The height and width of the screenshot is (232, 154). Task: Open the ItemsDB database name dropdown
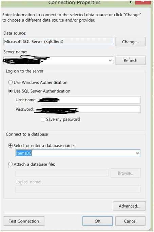point(137,153)
